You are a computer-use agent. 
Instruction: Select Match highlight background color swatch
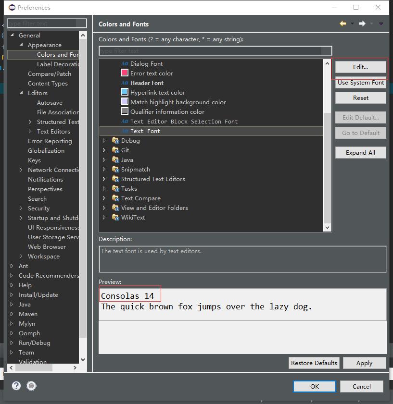125,101
